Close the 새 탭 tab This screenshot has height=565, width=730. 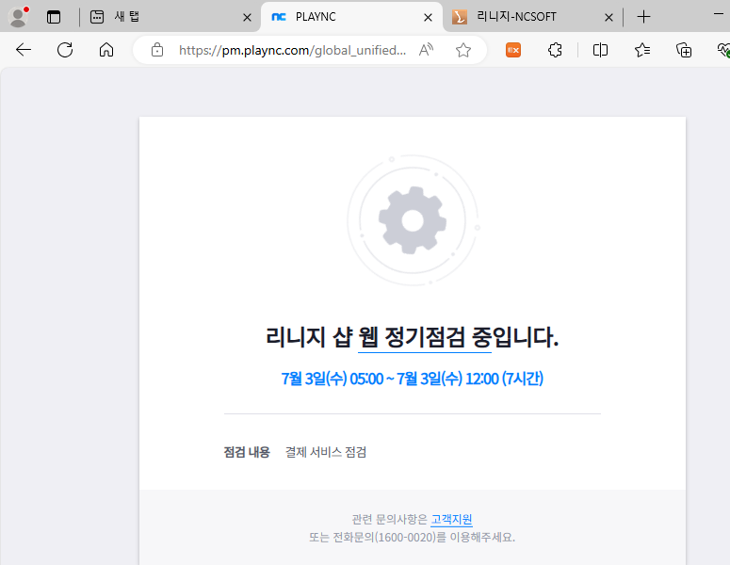click(x=247, y=18)
